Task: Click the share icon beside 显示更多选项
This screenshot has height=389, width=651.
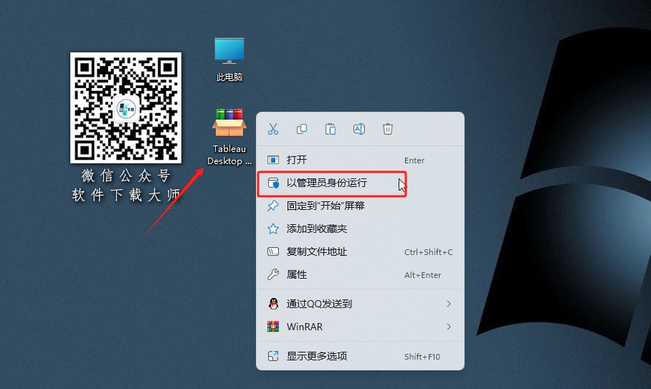Action: click(272, 356)
